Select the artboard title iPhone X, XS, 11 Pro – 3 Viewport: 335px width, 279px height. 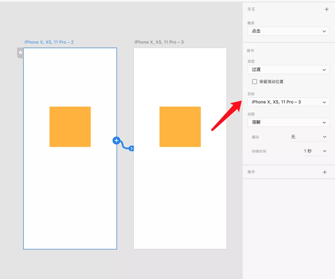[x=159, y=42]
